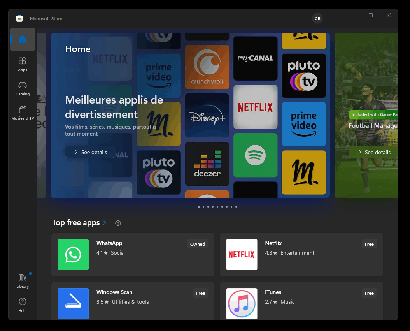The image size is (410, 331).
Task: Open the iTunes app title
Action: click(x=273, y=292)
